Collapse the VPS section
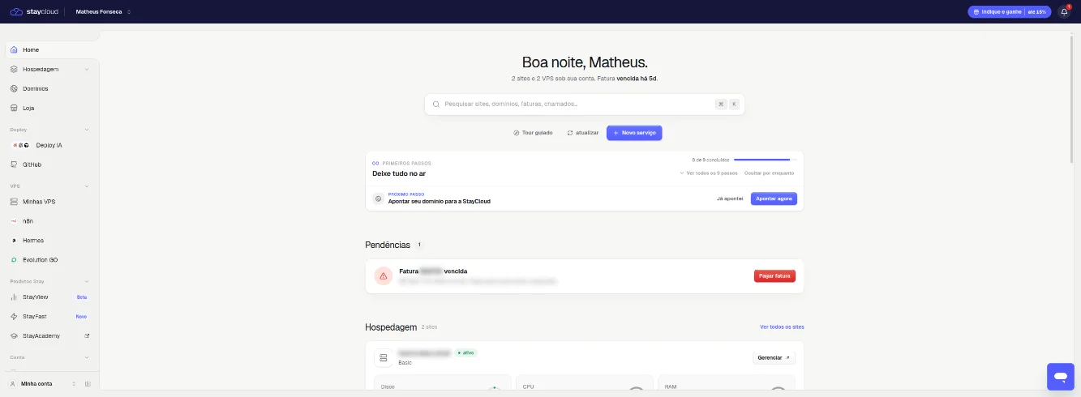This screenshot has height=397, width=1081. tap(87, 186)
